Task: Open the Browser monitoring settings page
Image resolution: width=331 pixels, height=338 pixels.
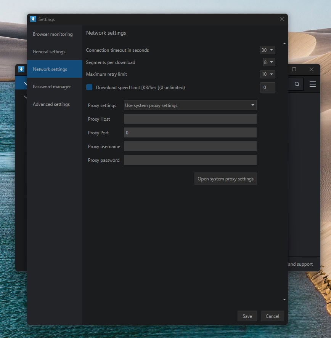Action: (55, 34)
